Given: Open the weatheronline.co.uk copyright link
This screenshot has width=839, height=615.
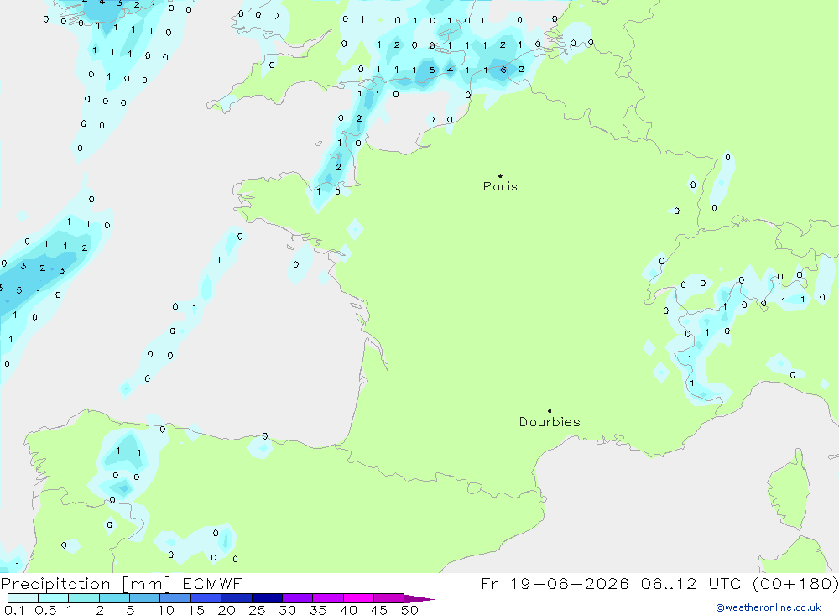Looking at the screenshot, I should 769,607.
